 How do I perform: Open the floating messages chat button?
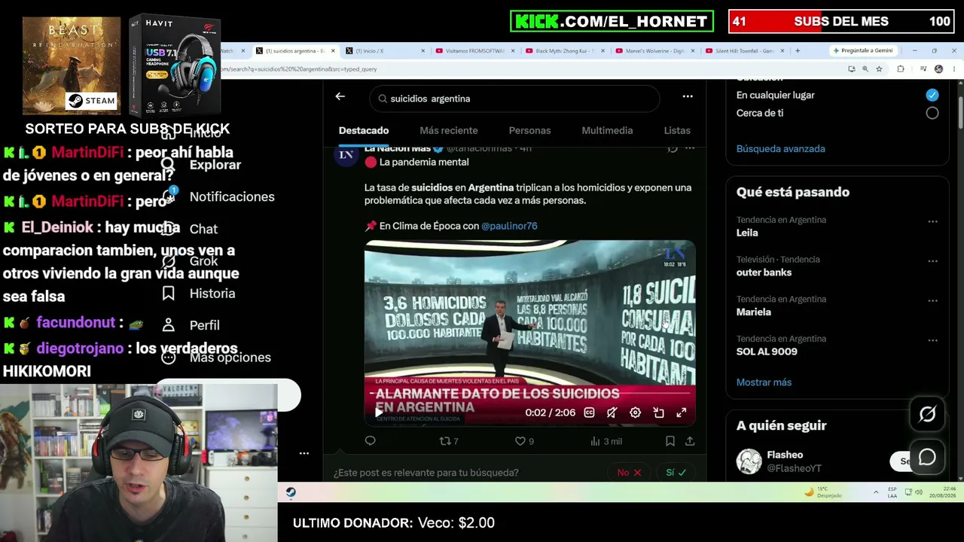coord(927,457)
